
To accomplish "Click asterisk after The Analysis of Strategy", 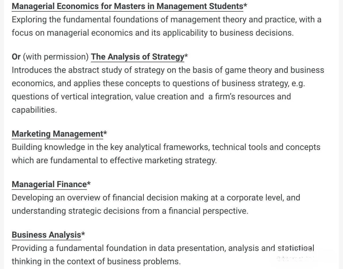I will click(x=186, y=56).
